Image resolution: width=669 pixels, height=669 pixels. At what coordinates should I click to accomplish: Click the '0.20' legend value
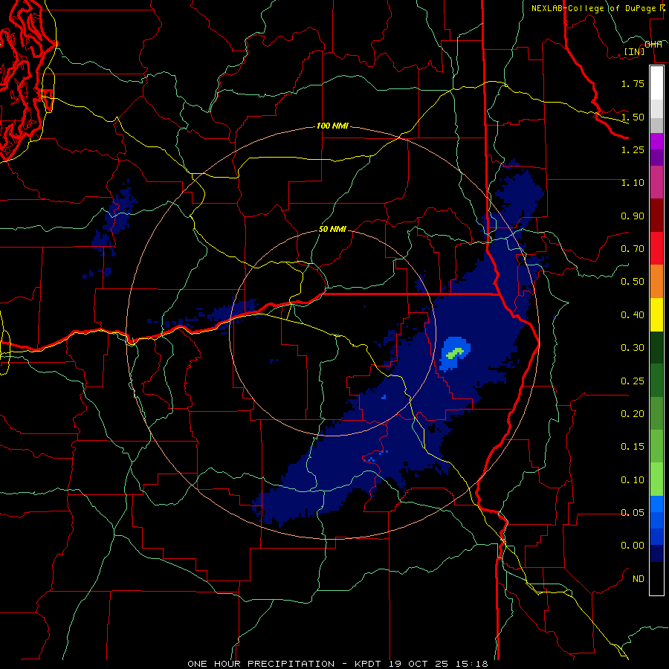(633, 414)
